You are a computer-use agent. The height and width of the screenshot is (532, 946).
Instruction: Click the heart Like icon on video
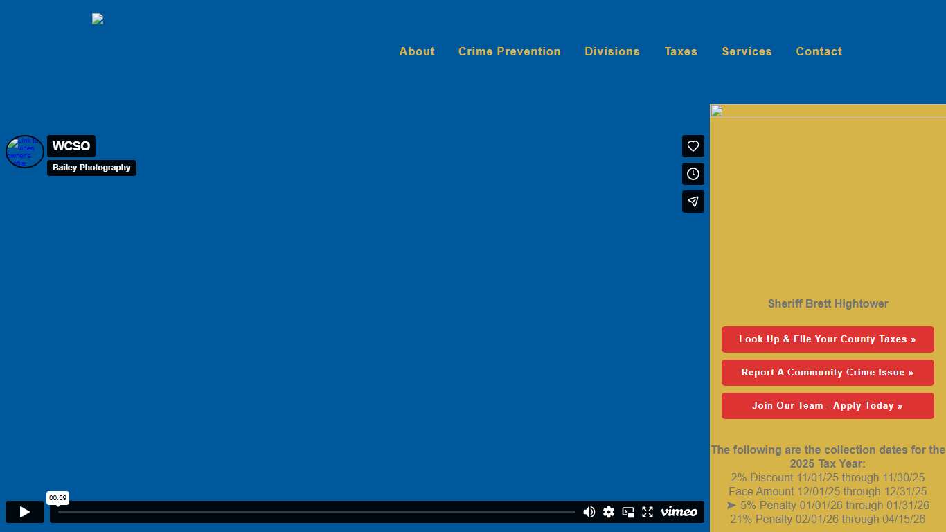pos(693,146)
